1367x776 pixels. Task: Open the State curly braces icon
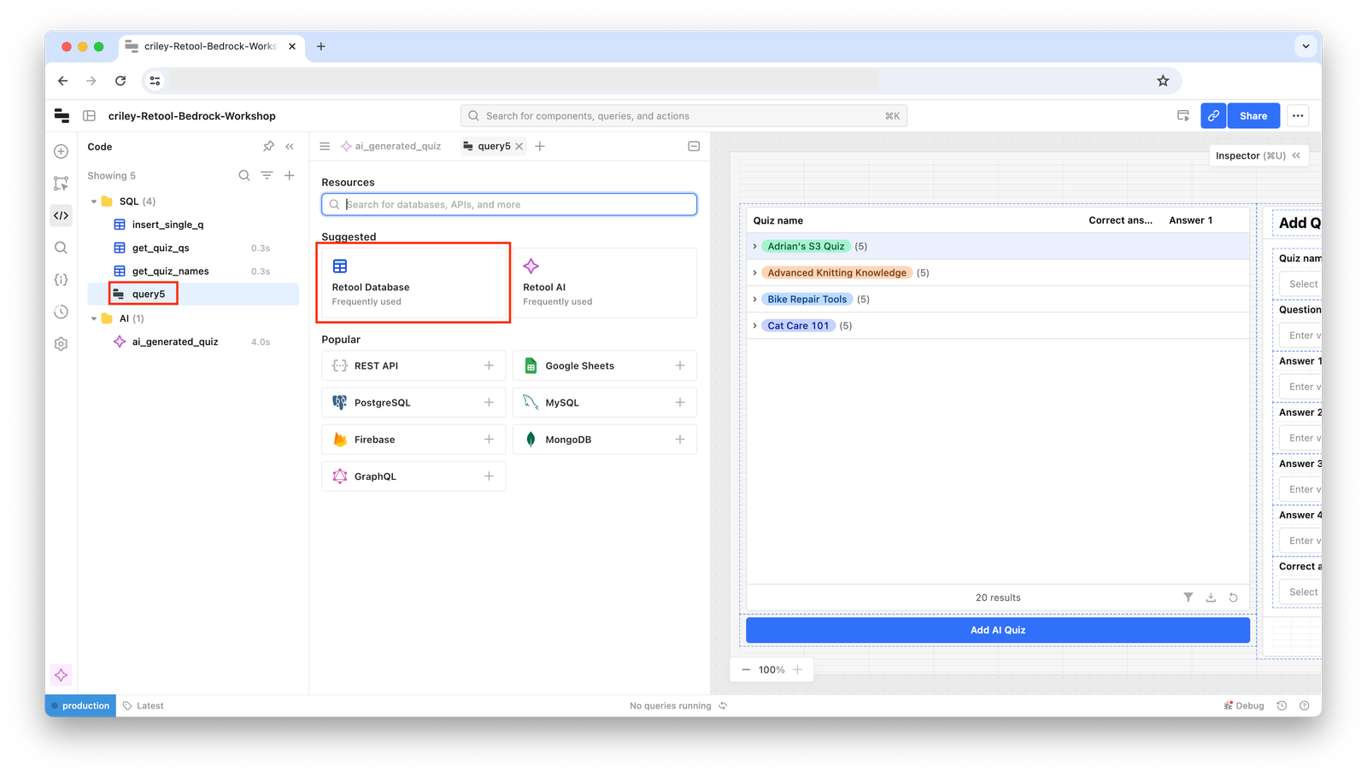pos(61,280)
